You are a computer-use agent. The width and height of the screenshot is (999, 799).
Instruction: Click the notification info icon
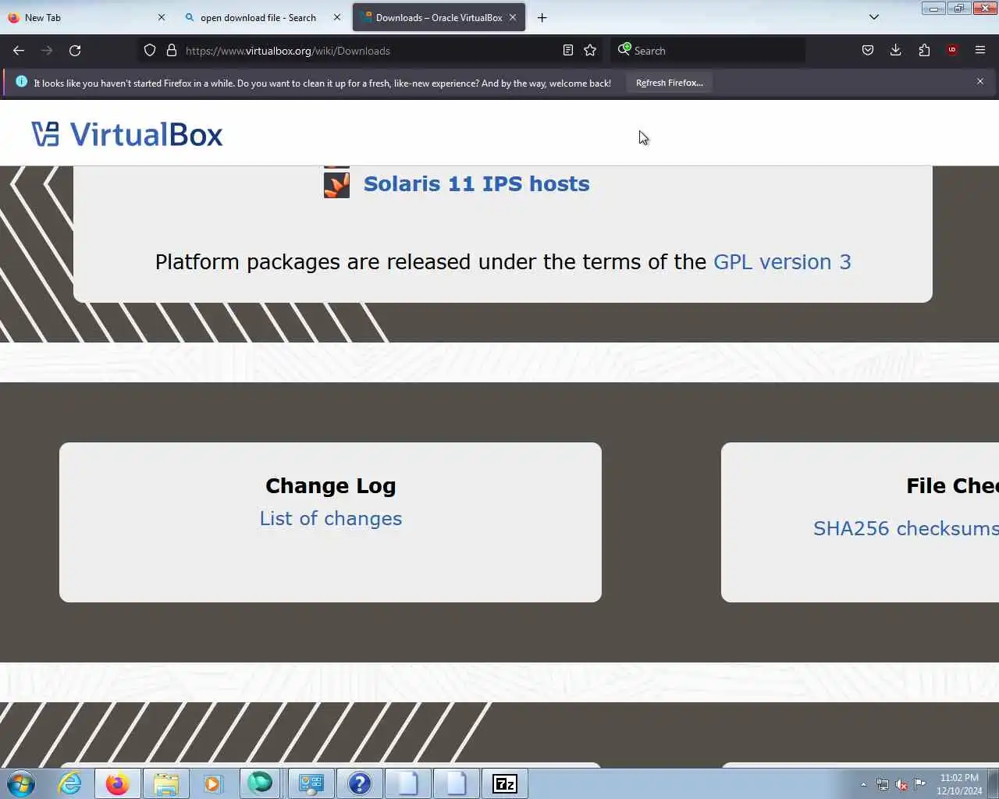pyautogui.click(x=21, y=82)
